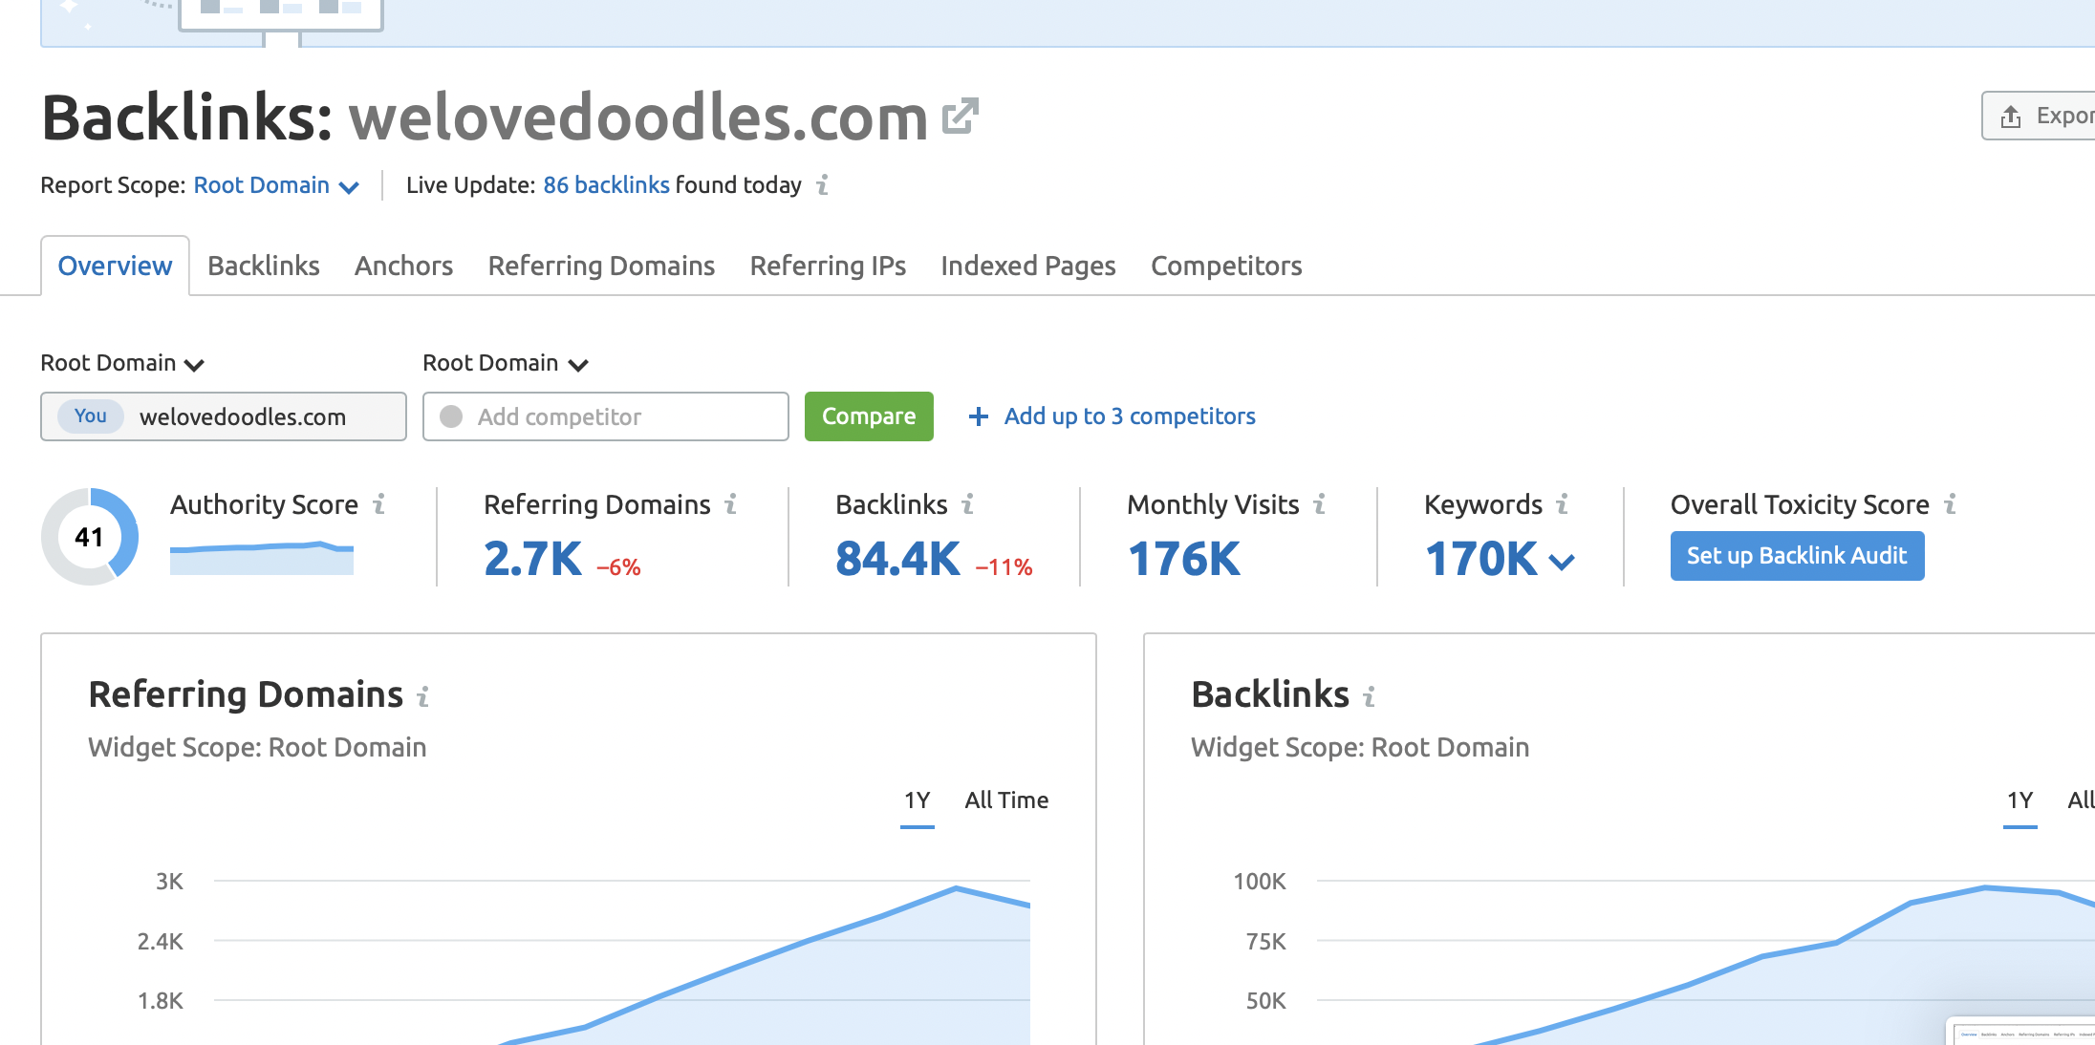Expand Report Scope Root Domain dropdown
The image size is (2095, 1045).
[276, 185]
